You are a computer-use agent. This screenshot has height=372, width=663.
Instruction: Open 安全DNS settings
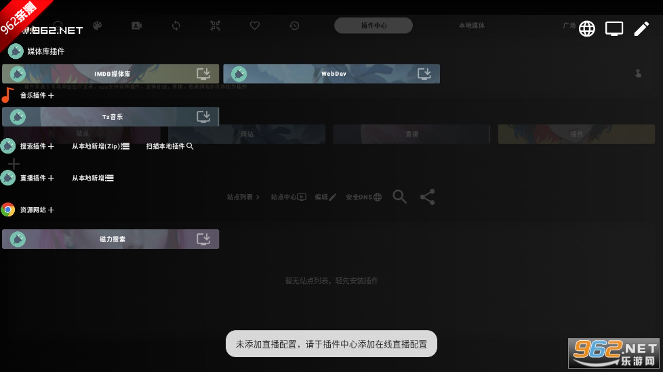click(363, 197)
